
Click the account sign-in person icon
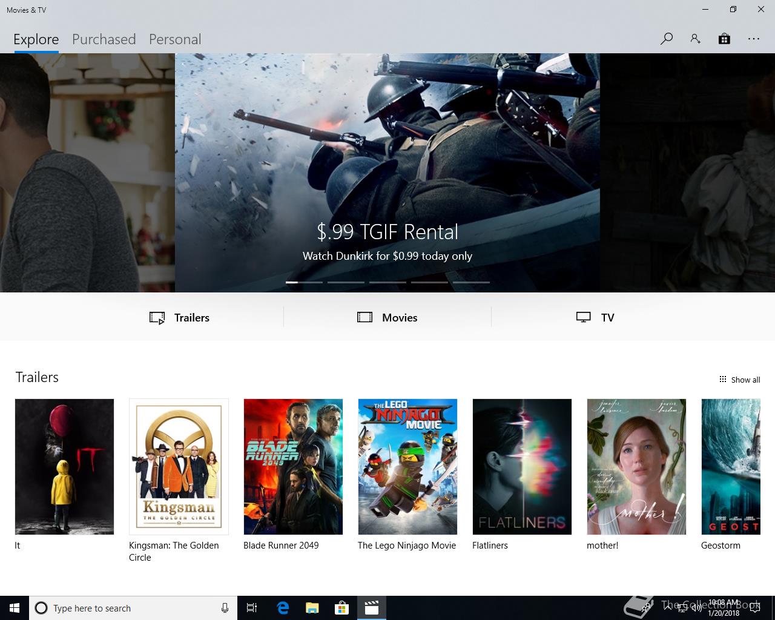[695, 39]
